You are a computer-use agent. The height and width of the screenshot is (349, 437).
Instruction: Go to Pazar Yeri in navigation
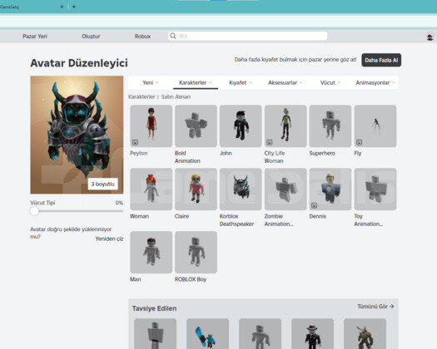coord(35,37)
